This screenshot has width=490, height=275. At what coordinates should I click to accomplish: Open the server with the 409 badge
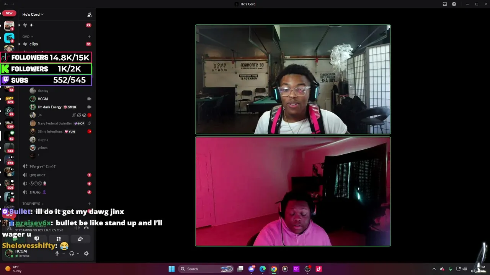[9, 99]
